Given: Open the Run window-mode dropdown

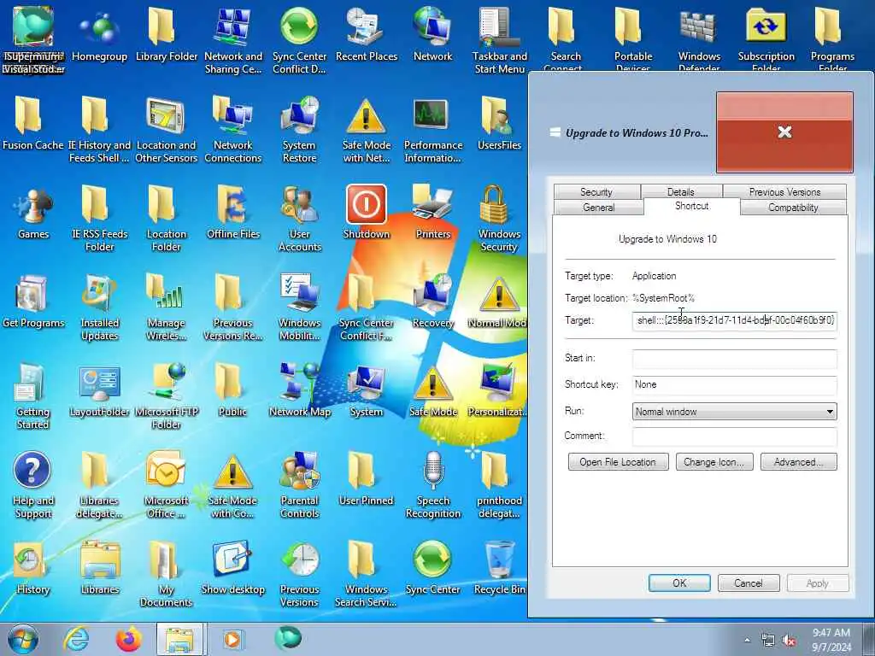Looking at the screenshot, I should click(x=734, y=412).
